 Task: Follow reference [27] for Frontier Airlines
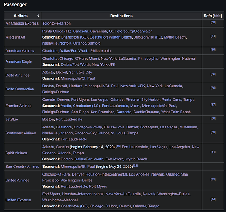coord(213,105)
